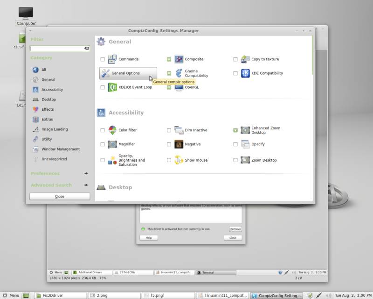The image size is (373, 299).
Task: Enable the Magnifier checkbox
Action: [103, 144]
